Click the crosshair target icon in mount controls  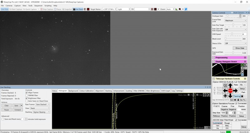coord(225,96)
